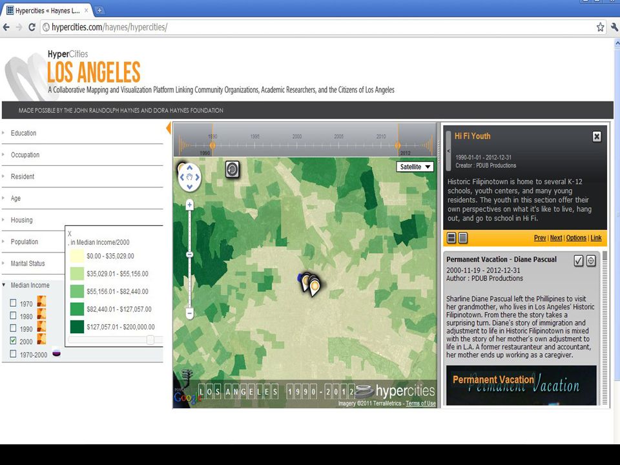Click the Next link
The image size is (620, 465).
coord(556,238)
